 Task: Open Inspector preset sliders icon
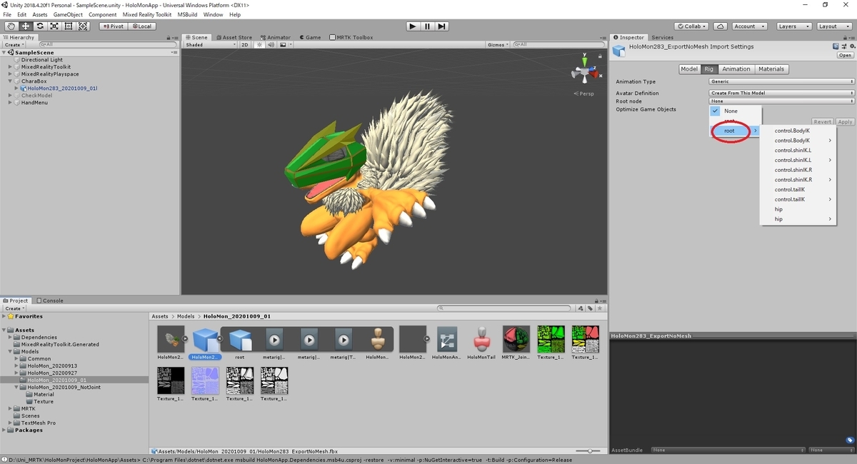point(843,46)
